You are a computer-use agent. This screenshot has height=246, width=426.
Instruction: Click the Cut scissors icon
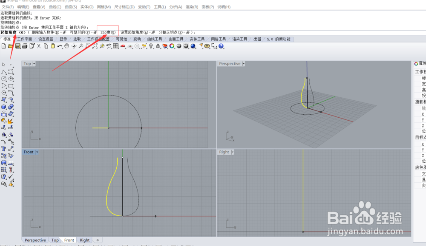point(39,46)
